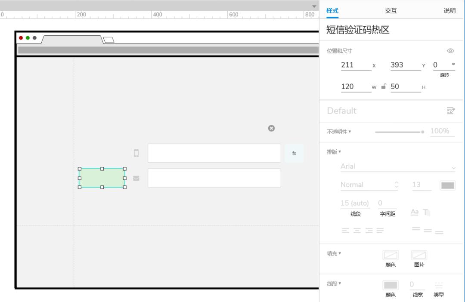Viewport: 465px width, 302px height.
Task: Edit the Y position field showing 393
Action: click(x=406, y=65)
